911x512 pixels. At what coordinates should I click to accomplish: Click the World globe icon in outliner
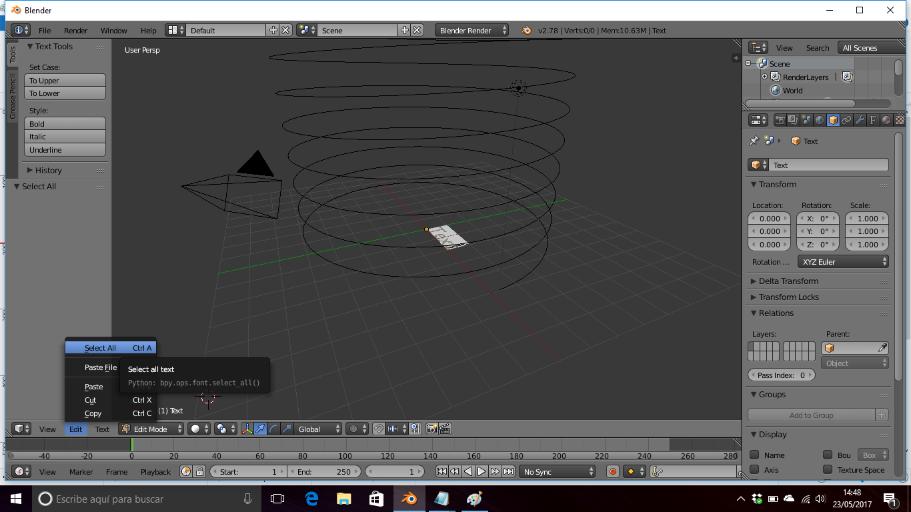[x=776, y=90]
